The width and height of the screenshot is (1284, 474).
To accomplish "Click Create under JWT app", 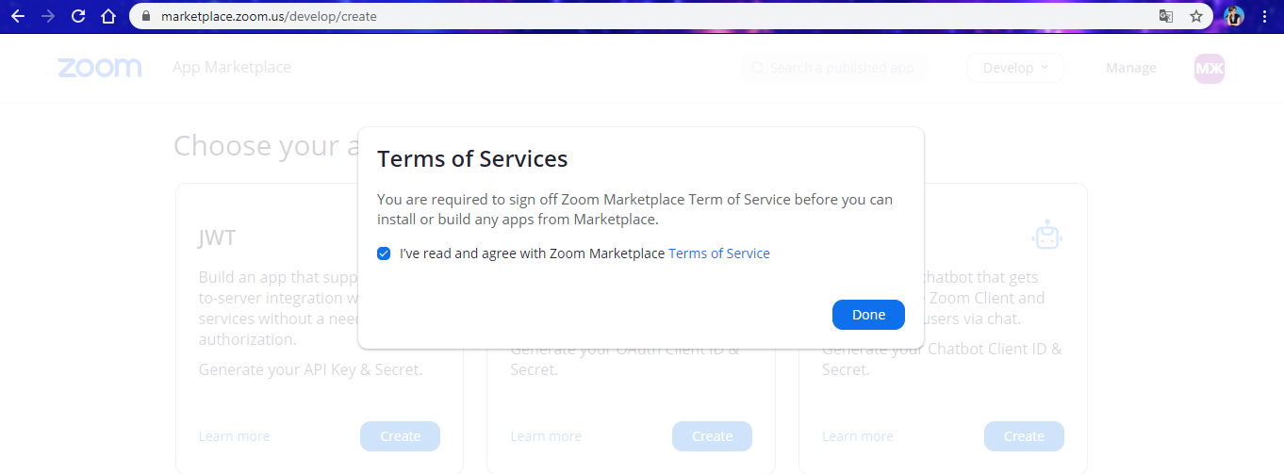I will click(400, 436).
